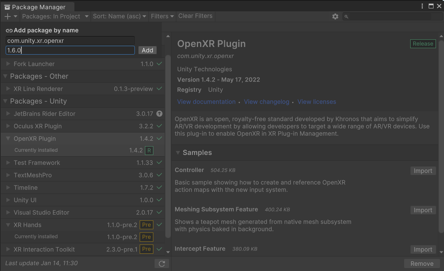Expand the Oculus XR Plugin entry
The height and width of the screenshot is (271, 444).
8,126
